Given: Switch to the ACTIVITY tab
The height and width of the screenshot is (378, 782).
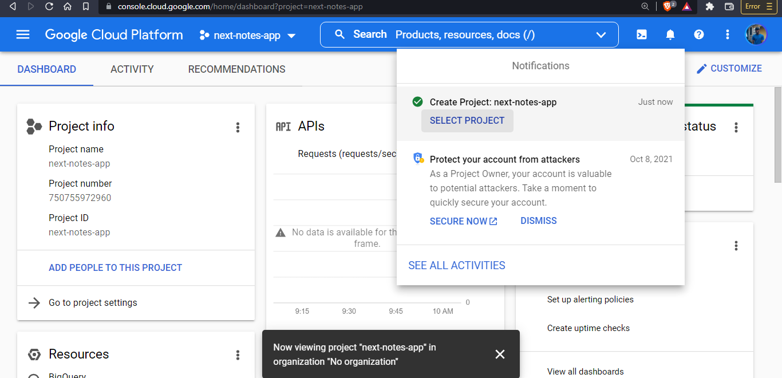Looking at the screenshot, I should (132, 69).
